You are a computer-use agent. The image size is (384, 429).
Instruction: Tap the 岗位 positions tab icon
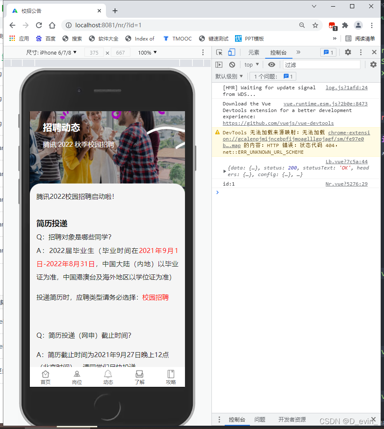pyautogui.click(x=77, y=378)
